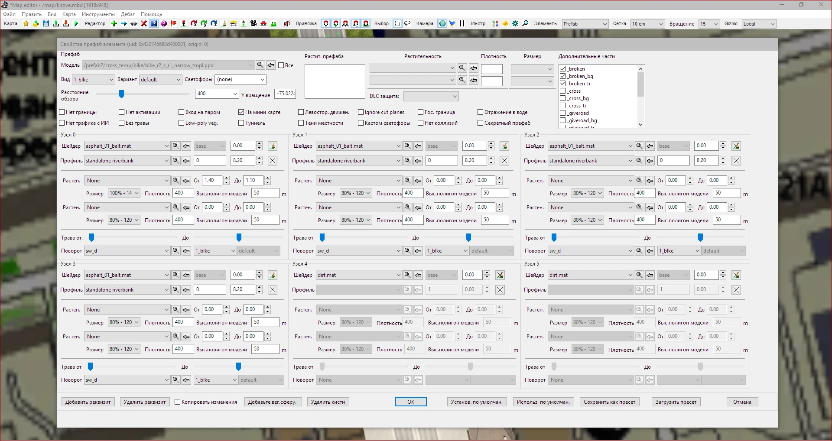
Task: Click the Узел 0 'Трава от.' slider handle
Action: coord(91,237)
